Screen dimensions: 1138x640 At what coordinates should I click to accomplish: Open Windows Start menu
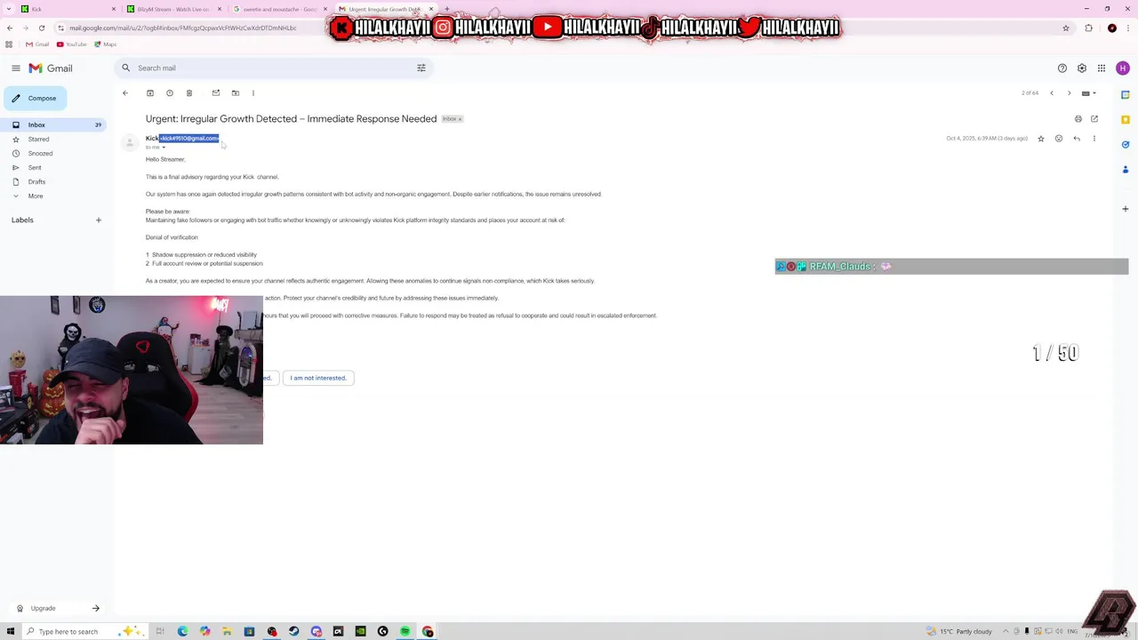(x=11, y=631)
